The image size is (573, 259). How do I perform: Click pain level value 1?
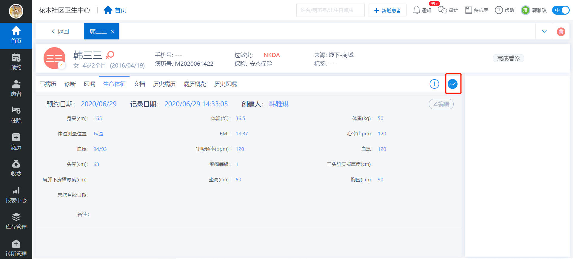tap(237, 164)
